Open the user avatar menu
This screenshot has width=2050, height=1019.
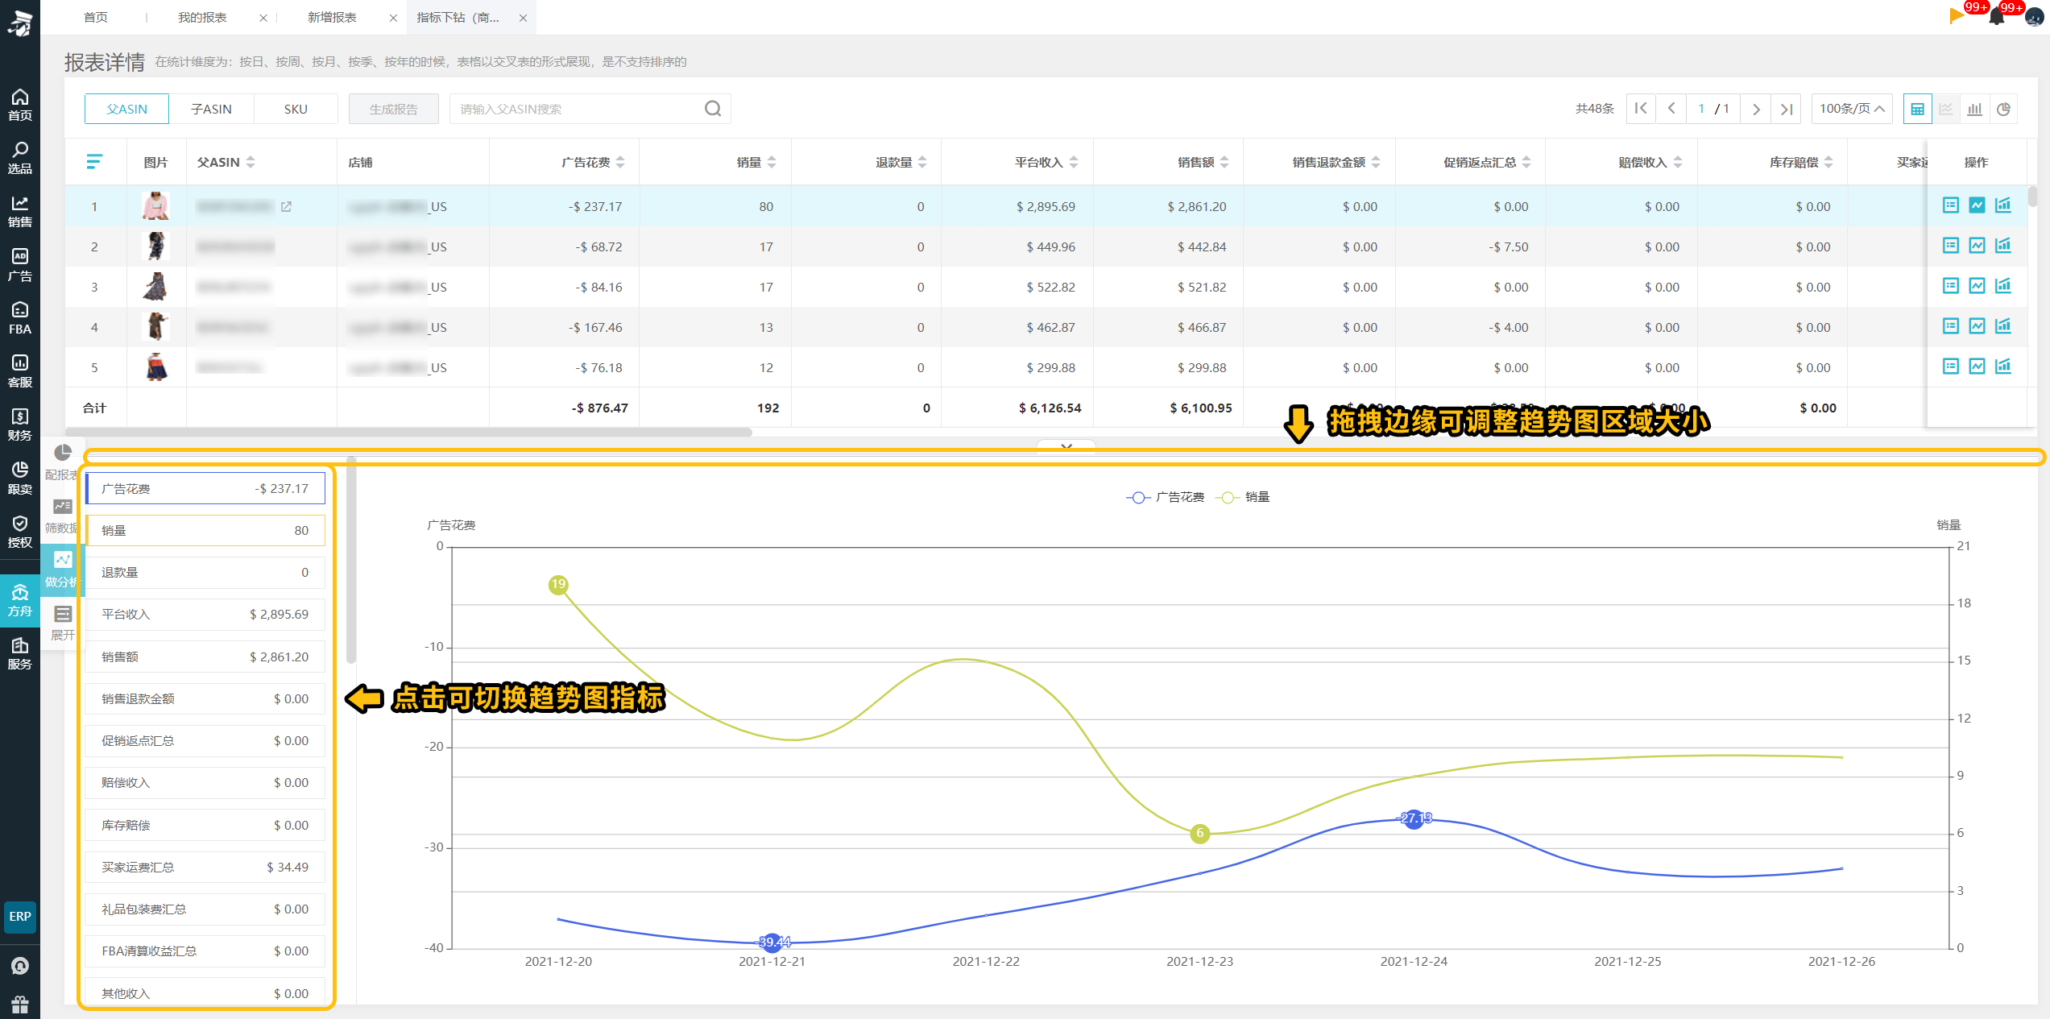tap(2033, 17)
